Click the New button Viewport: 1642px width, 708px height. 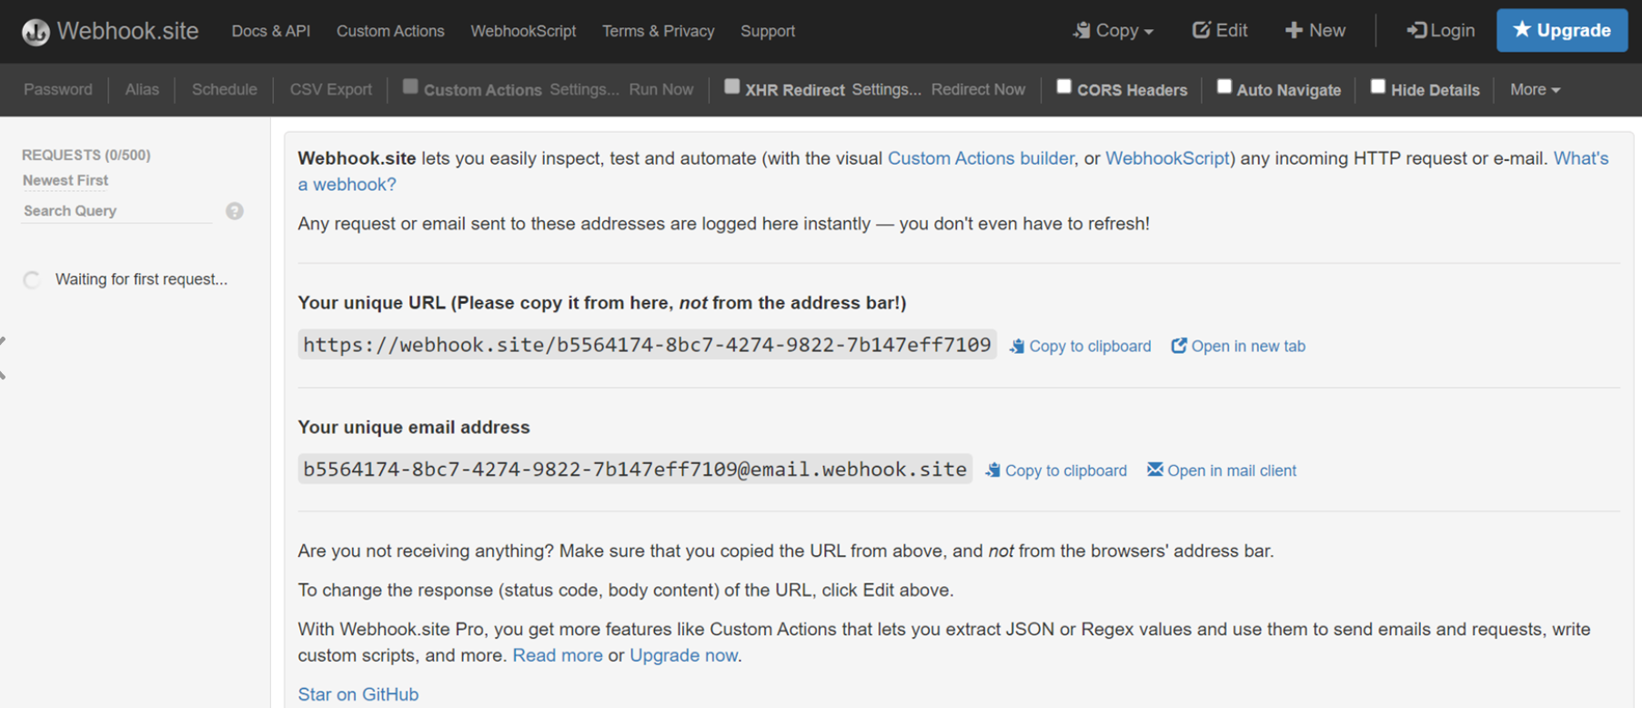tap(1315, 30)
